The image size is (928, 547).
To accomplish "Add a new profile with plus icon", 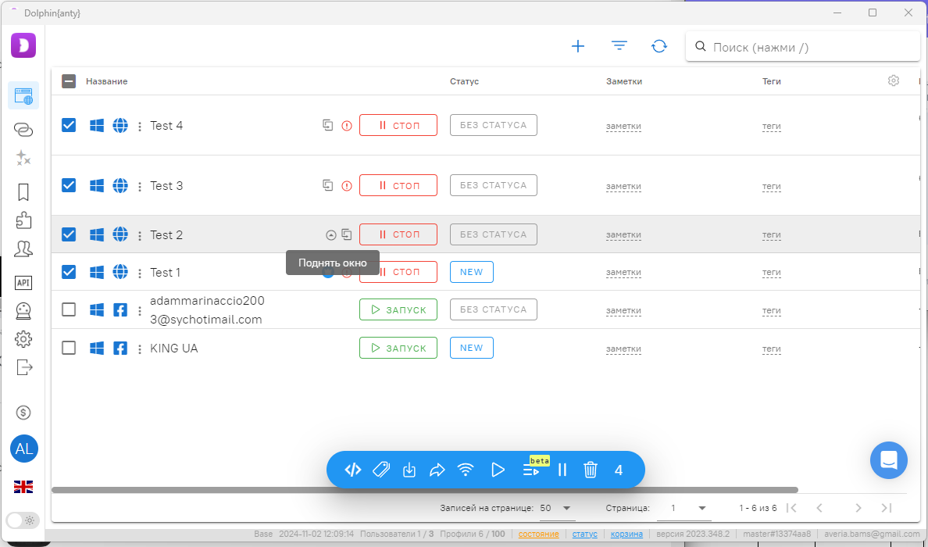I will (578, 46).
